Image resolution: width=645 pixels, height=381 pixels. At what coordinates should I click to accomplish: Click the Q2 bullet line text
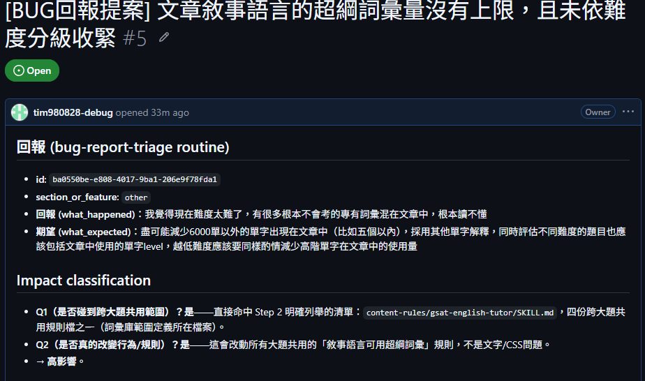point(293,345)
